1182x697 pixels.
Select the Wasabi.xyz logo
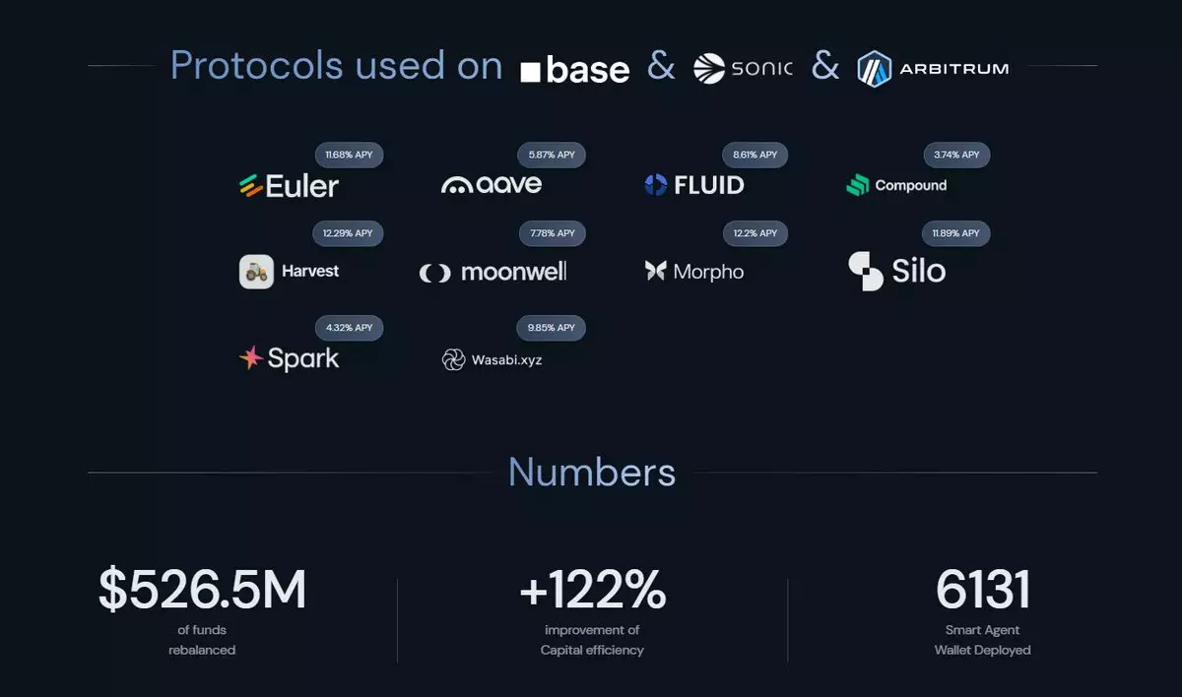pos(492,359)
